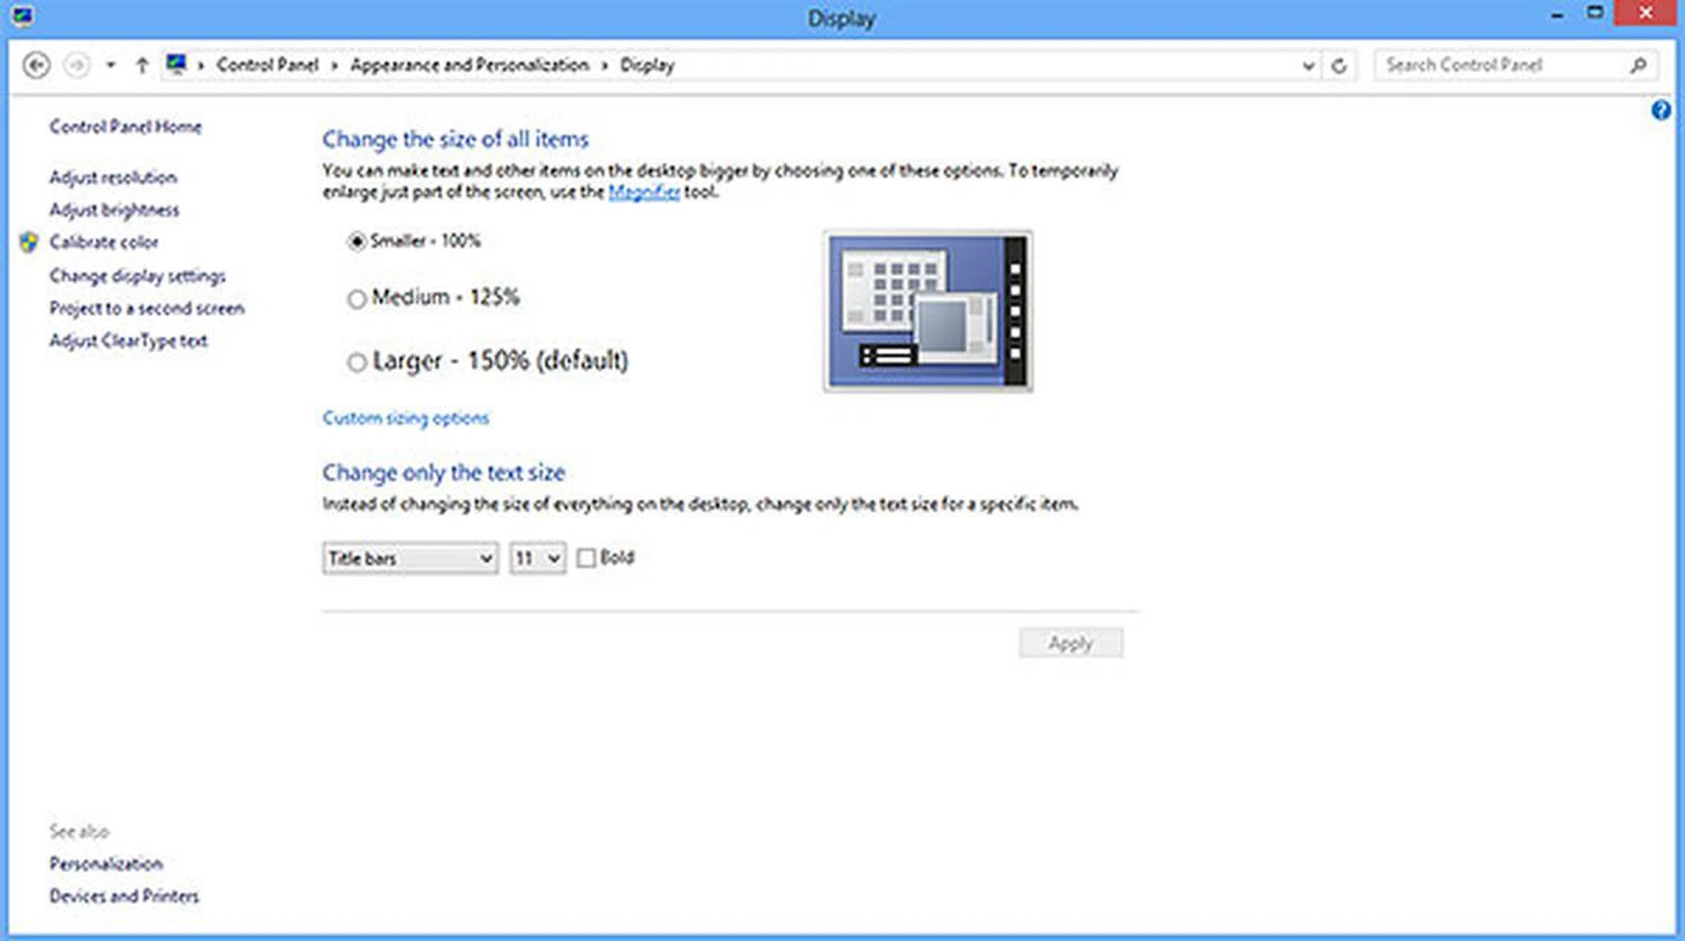Click the forward navigation arrow
1685x941 pixels.
click(x=78, y=64)
